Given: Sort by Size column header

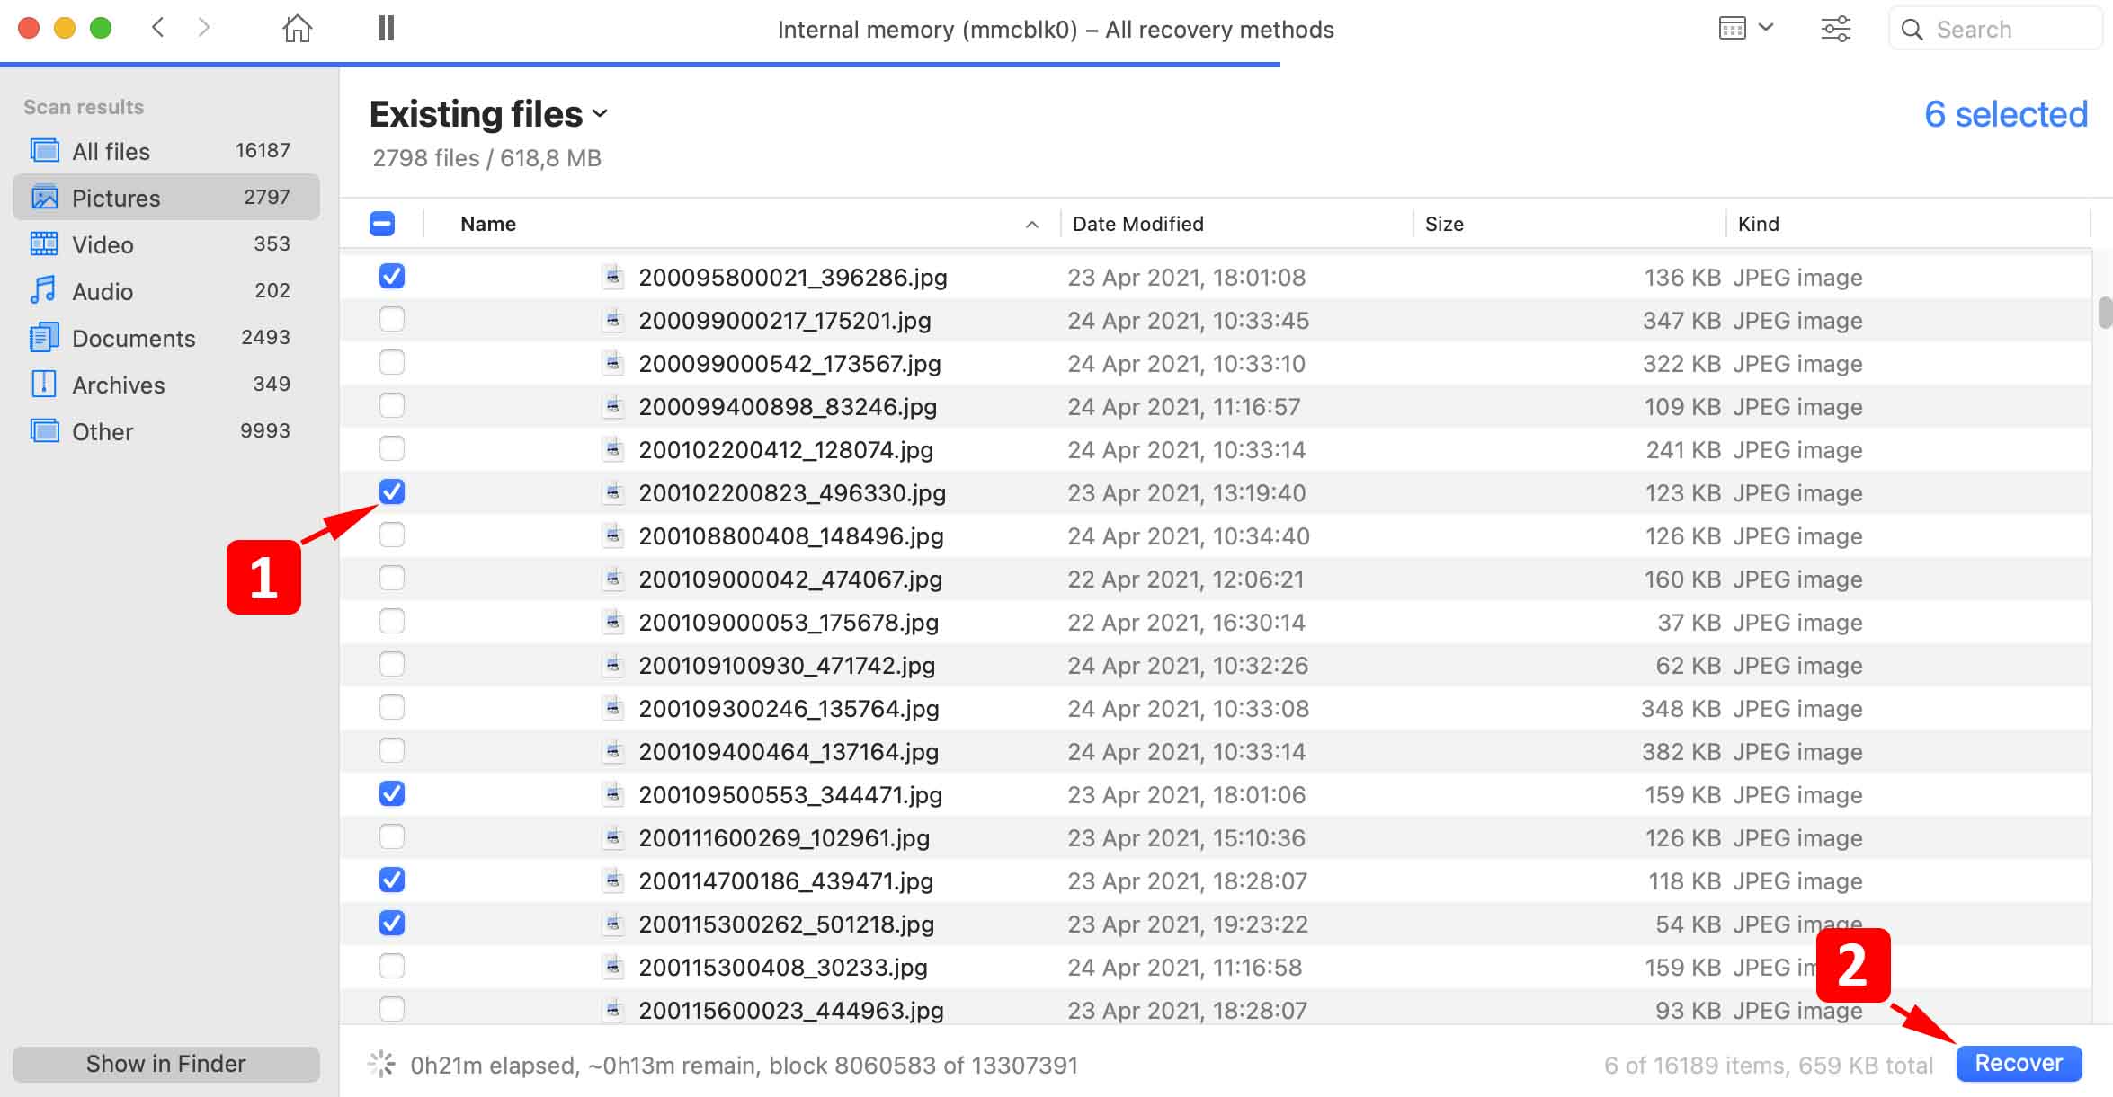Looking at the screenshot, I should coord(1444,224).
